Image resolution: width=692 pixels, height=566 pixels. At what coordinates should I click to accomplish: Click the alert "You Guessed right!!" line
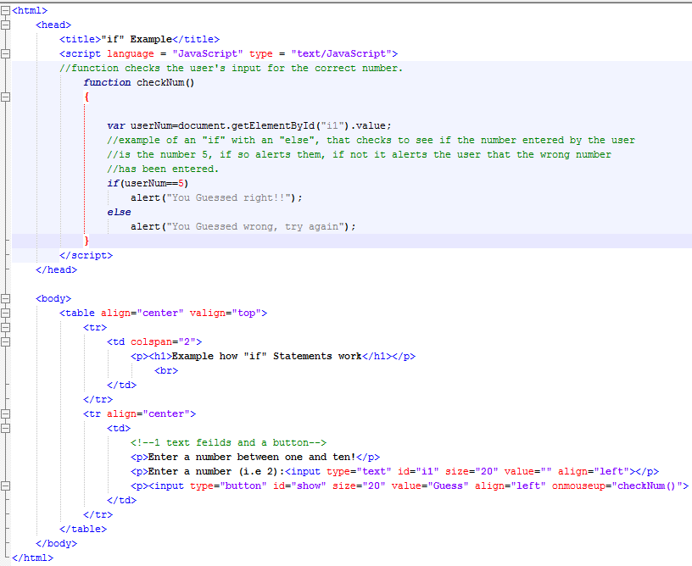(217, 198)
